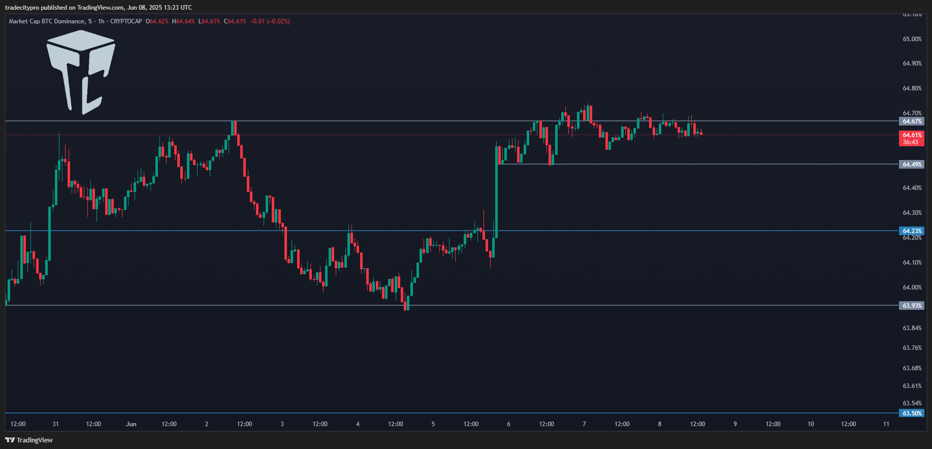The image size is (932, 449).
Task: Click the date 6 label on time axis
Action: [x=508, y=424]
